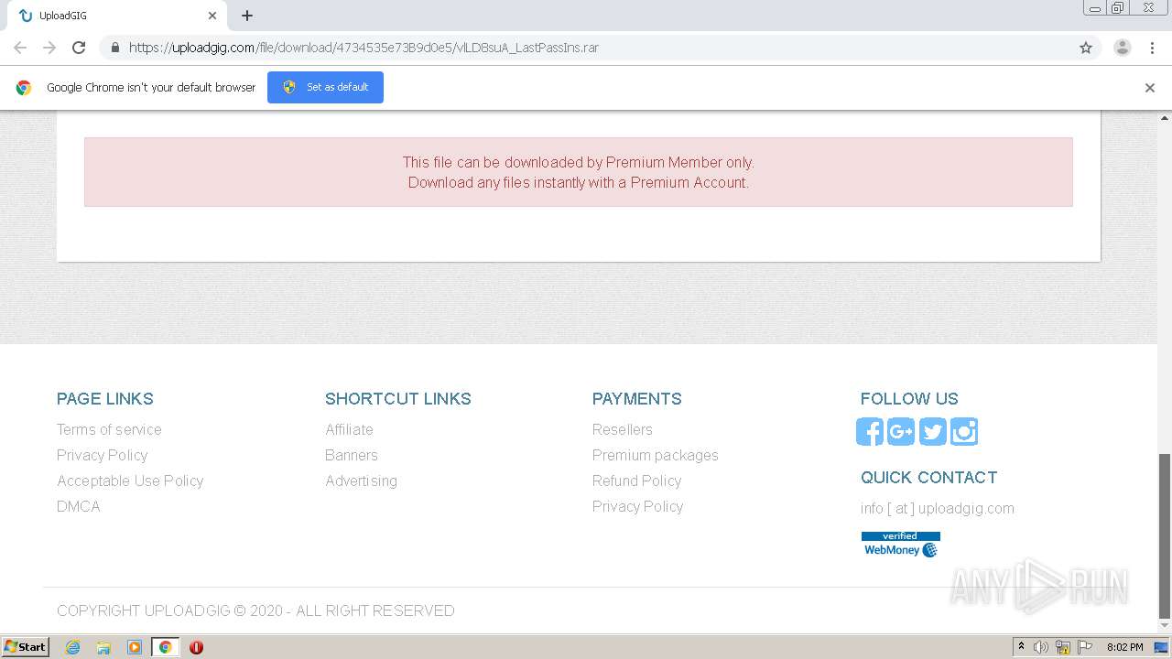This screenshot has height=659, width=1172.
Task: Click the scrollbar up arrow
Action: [x=1165, y=117]
